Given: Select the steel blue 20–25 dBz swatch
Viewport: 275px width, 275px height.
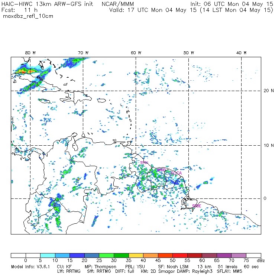Looking at the screenshot, I should (92, 255).
